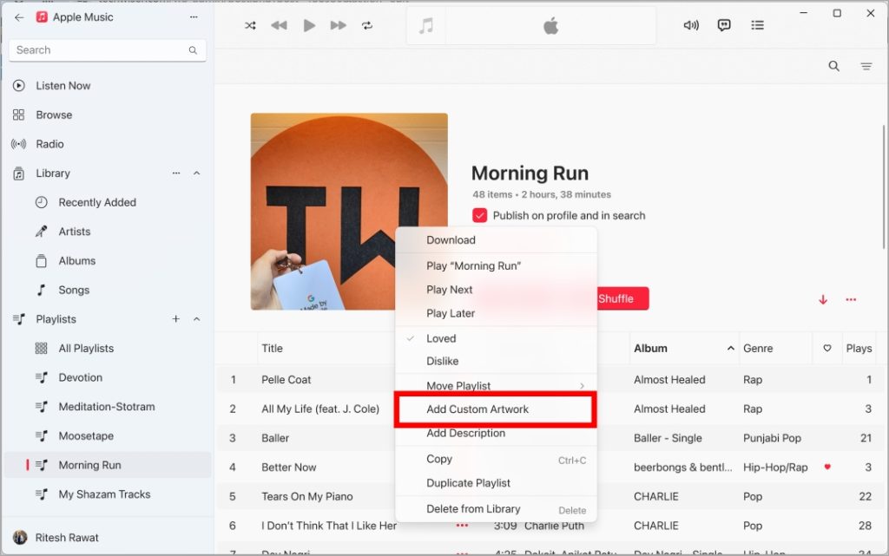Toggle the Loved option in context menu

click(441, 338)
